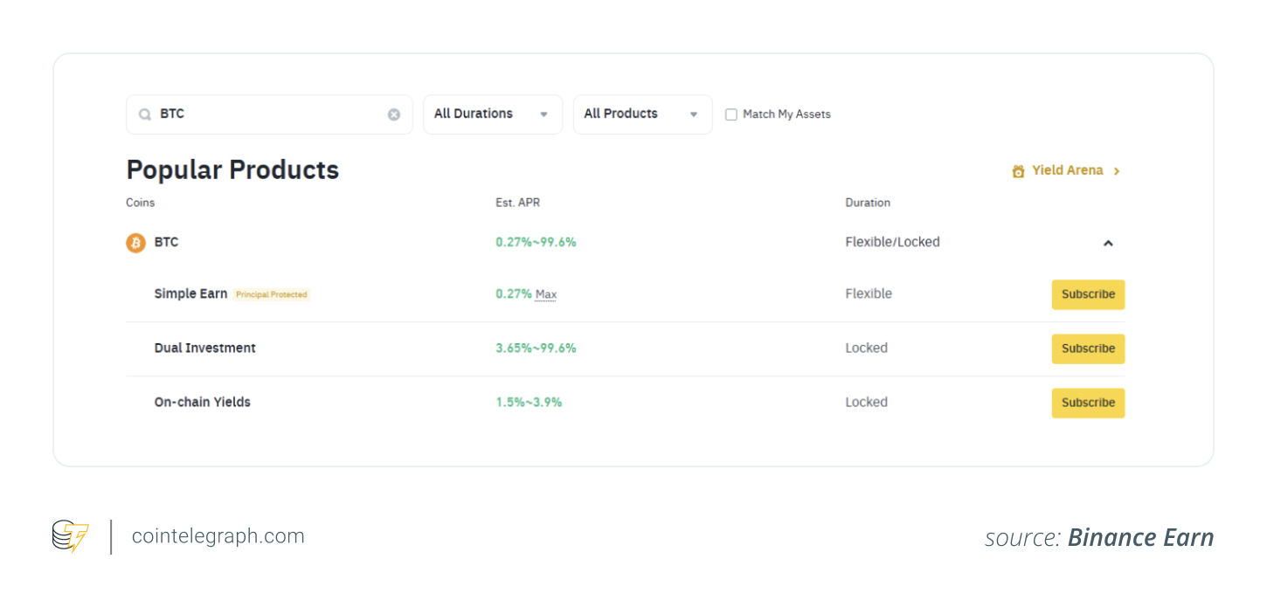Click the Yield Arena gift box icon

point(1018,170)
